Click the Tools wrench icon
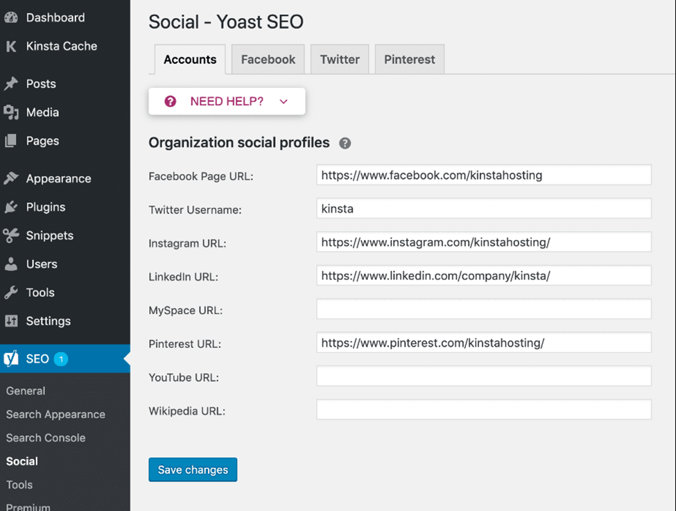676x511 pixels. point(11,293)
